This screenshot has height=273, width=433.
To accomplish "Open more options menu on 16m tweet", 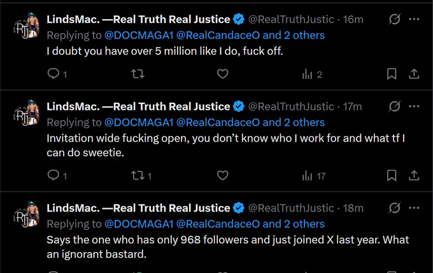I will (x=414, y=19).
